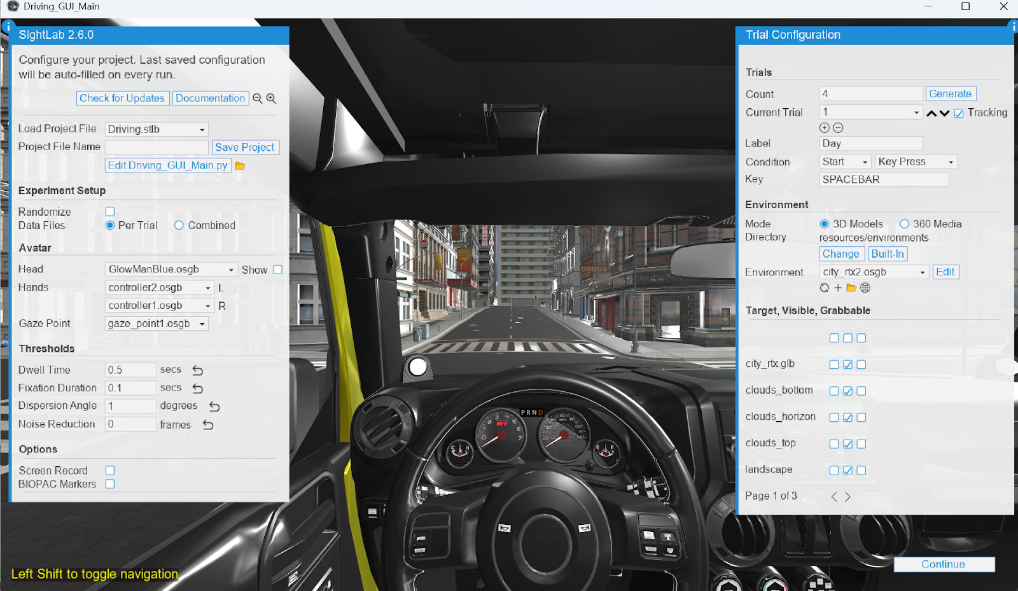The width and height of the screenshot is (1018, 591).
Task: Open the Current Trial dropdown
Action: [871, 112]
